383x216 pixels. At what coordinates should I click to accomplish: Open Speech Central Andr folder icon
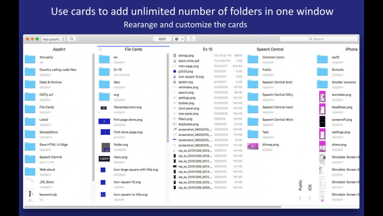(x=253, y=84)
